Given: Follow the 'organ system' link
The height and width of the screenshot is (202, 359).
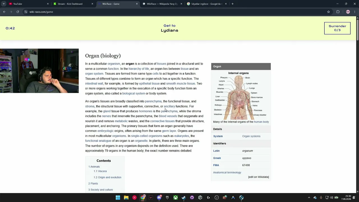Looking at the screenshot, I should click(x=94, y=74).
